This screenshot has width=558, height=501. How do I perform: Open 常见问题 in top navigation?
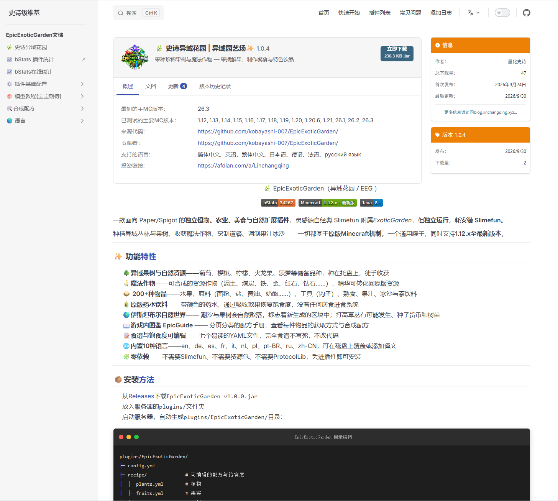410,13
